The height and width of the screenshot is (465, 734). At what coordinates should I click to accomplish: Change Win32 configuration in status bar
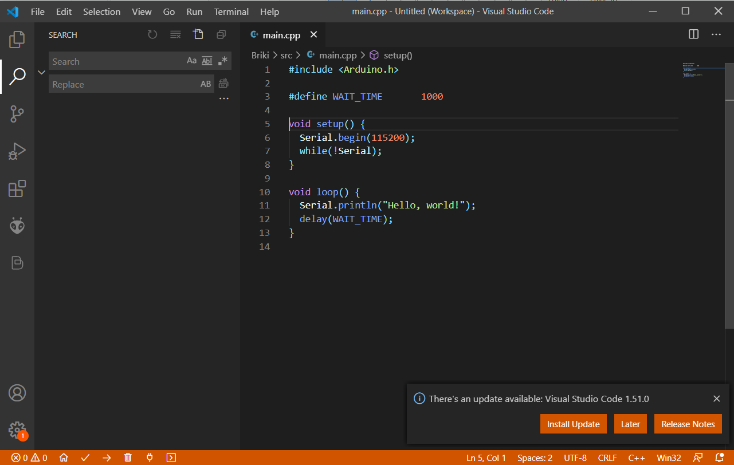click(669, 458)
